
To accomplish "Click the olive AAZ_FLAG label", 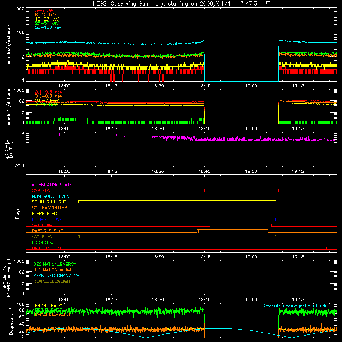I will point(42,236).
